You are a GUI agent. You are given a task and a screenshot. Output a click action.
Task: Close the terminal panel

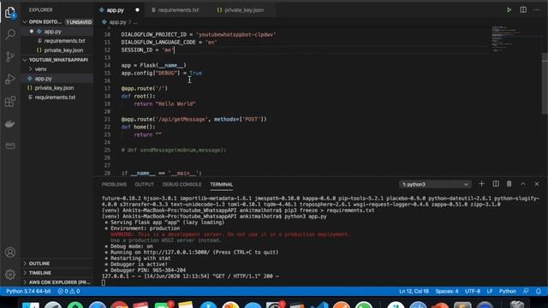[537, 184]
